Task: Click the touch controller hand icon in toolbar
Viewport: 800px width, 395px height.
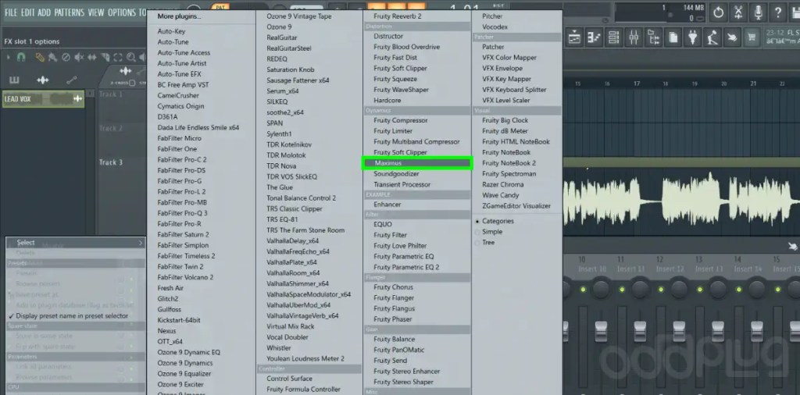Action: pyautogui.click(x=732, y=37)
